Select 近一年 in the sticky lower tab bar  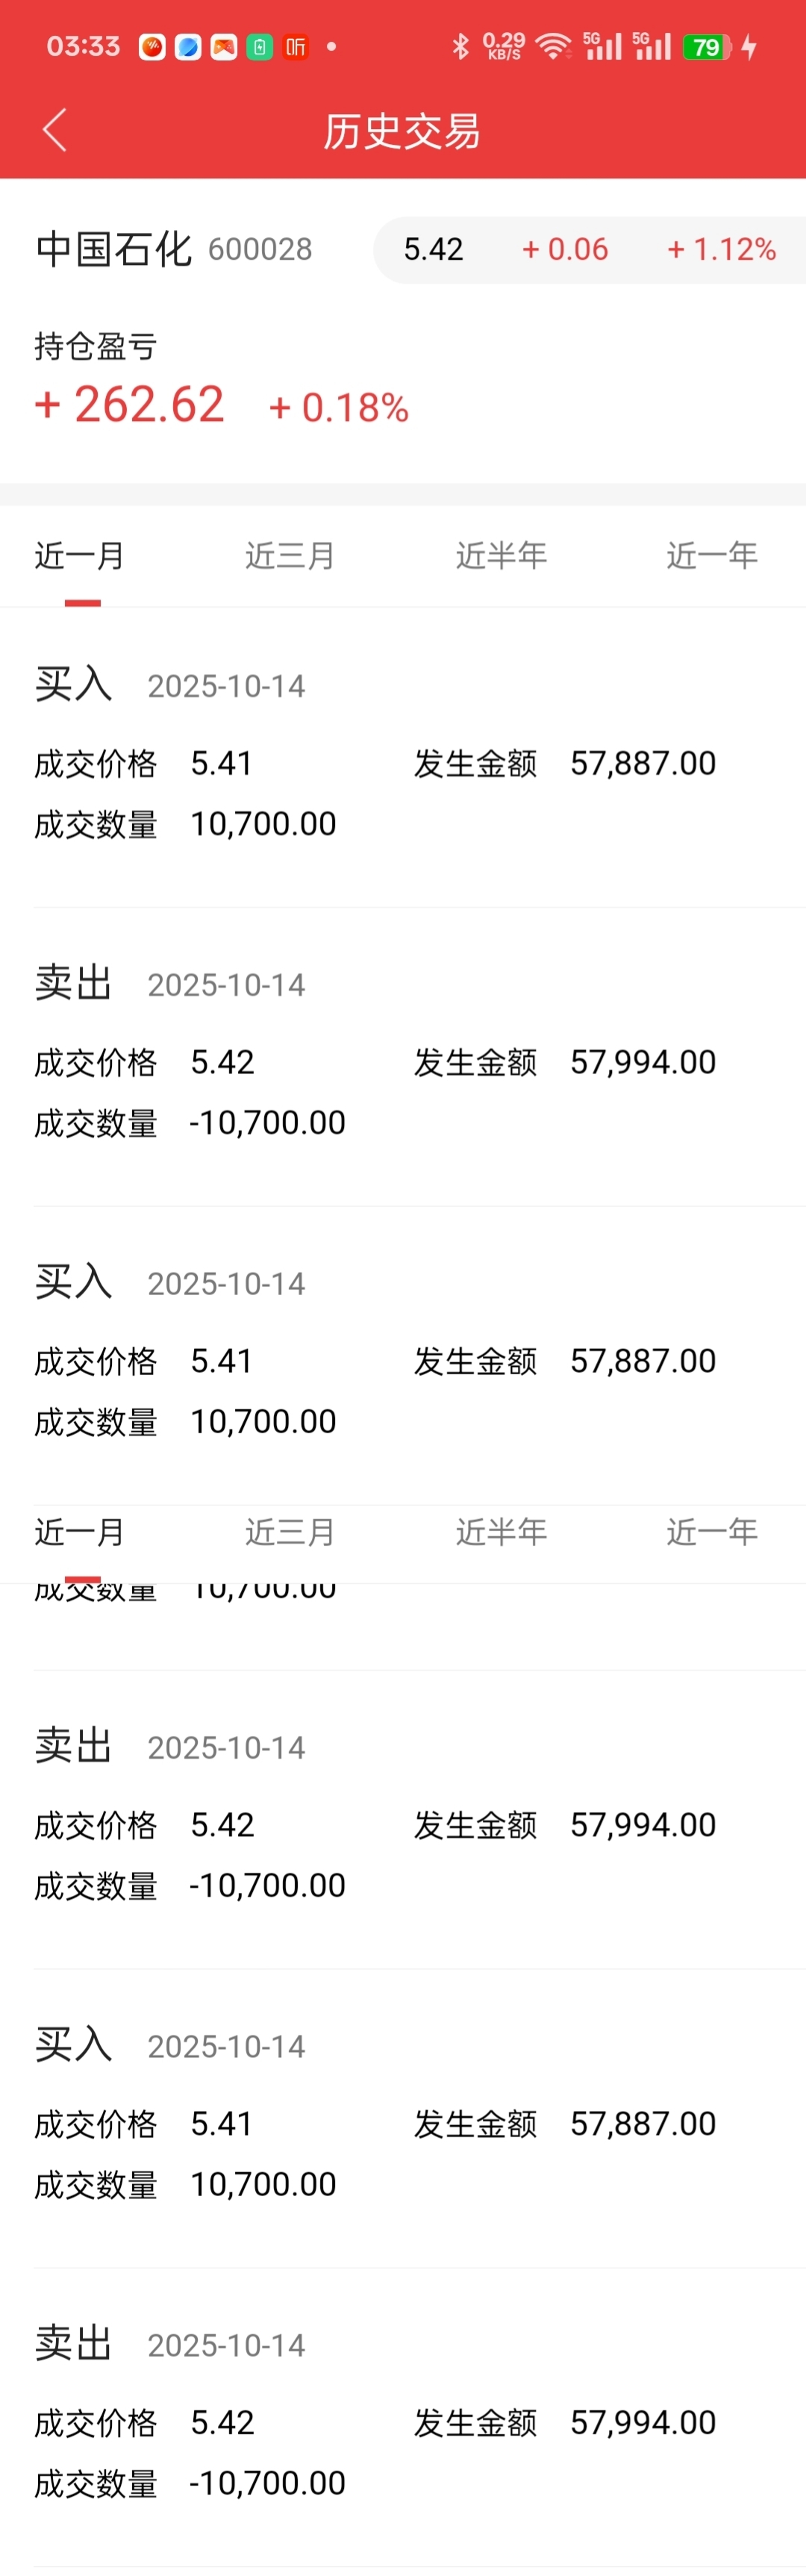click(x=712, y=1531)
